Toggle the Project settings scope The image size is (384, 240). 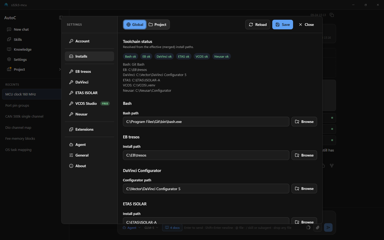[158, 25]
